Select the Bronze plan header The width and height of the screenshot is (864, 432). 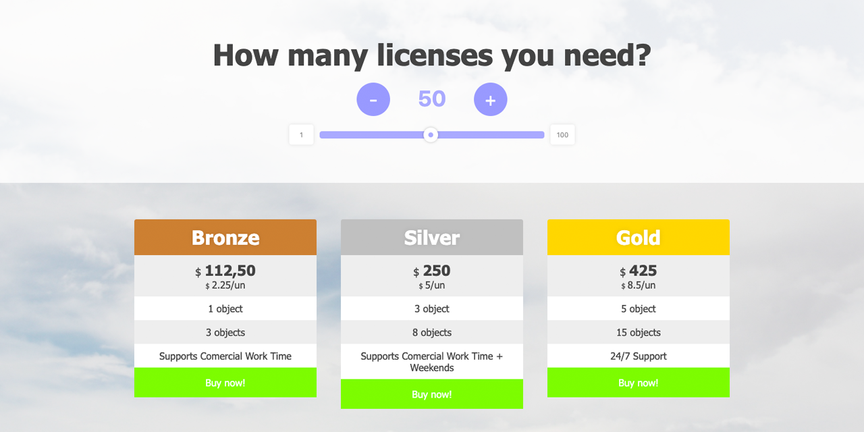click(225, 237)
